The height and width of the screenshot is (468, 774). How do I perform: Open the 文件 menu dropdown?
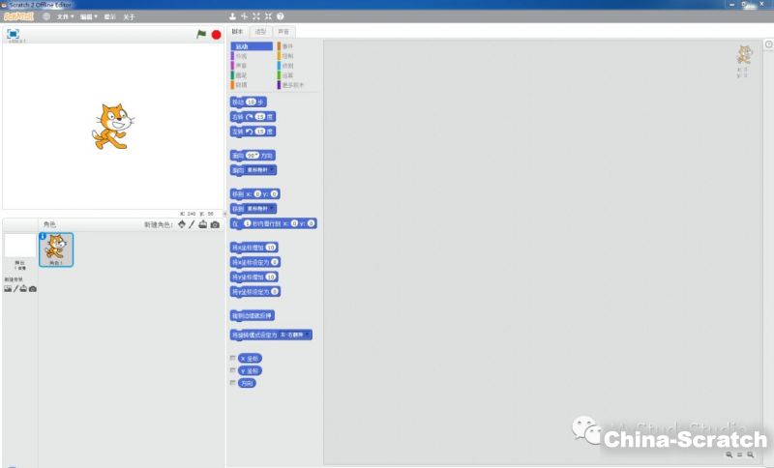[64, 16]
